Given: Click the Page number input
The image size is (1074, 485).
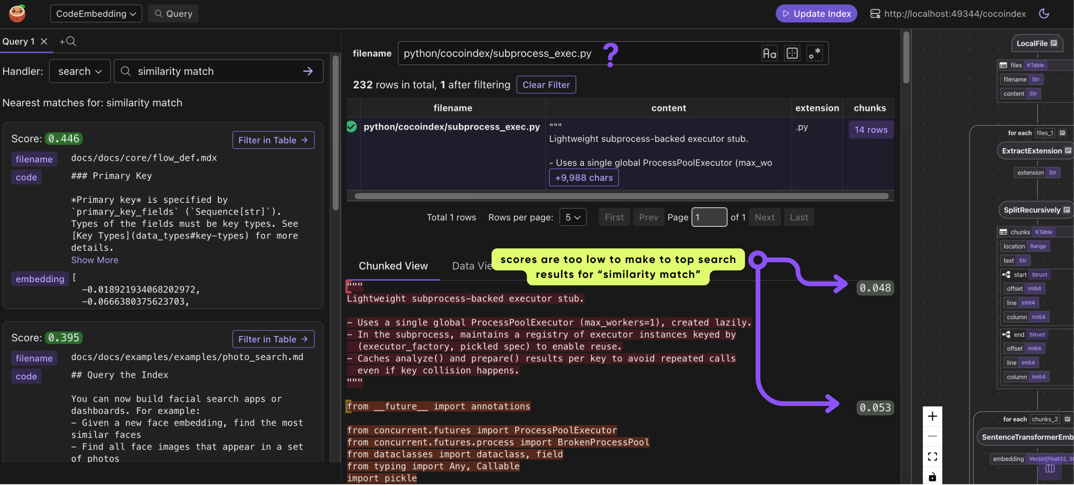Looking at the screenshot, I should [x=709, y=217].
